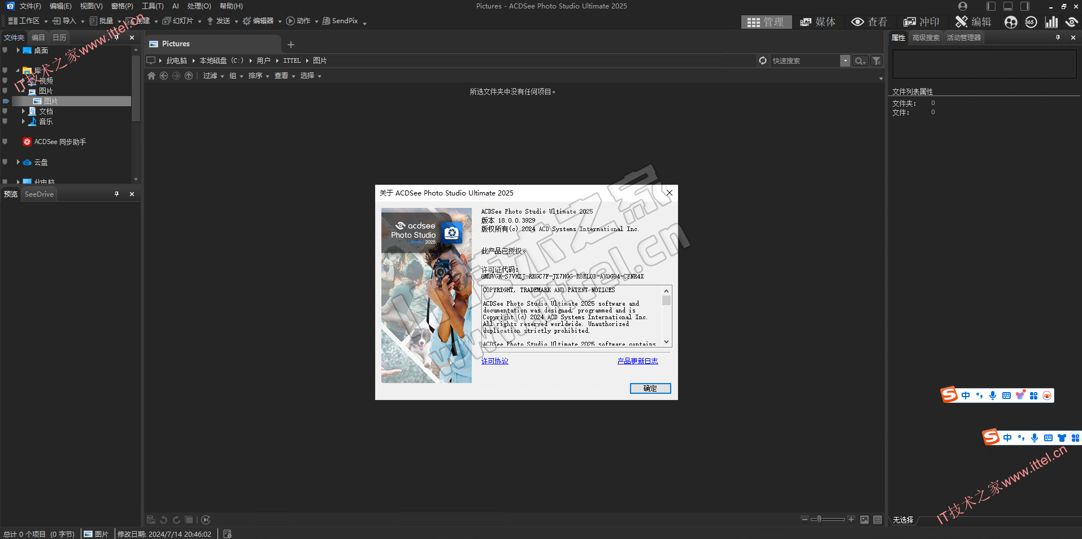This screenshot has height=539, width=1082.
Task: Close the About ACDSee dialog
Action: [670, 193]
